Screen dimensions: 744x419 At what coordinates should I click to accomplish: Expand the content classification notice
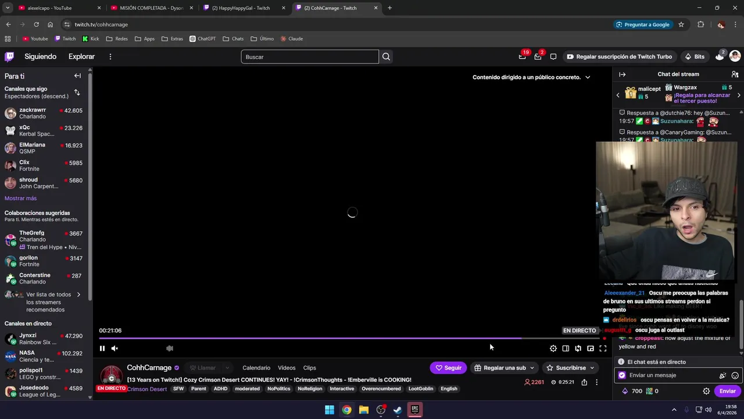pos(588,77)
